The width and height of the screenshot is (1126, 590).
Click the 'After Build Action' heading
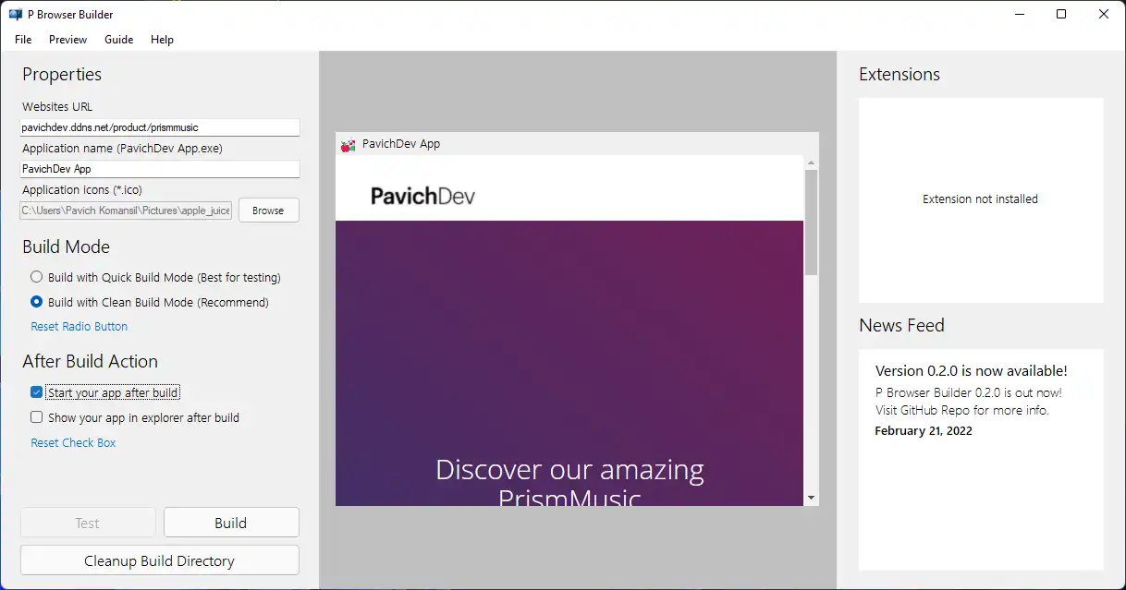[x=91, y=361]
